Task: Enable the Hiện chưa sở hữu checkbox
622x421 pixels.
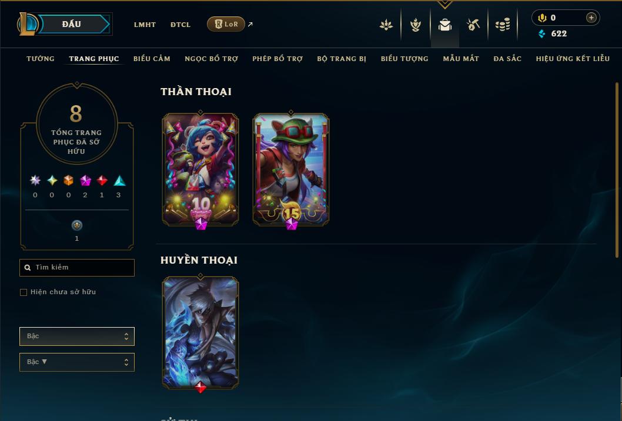Action: click(x=24, y=292)
